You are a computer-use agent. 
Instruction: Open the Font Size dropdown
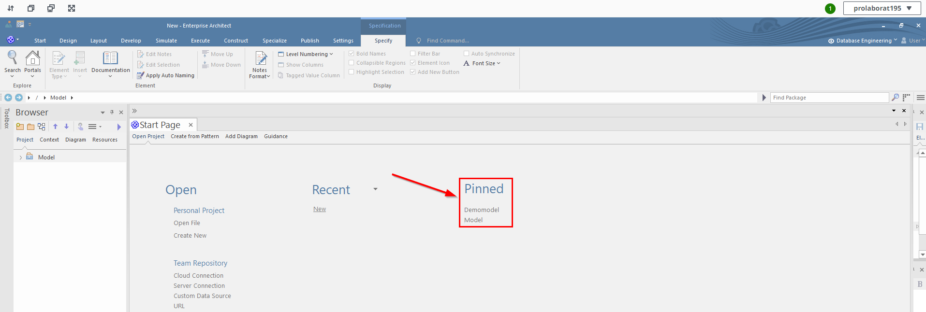(x=482, y=63)
